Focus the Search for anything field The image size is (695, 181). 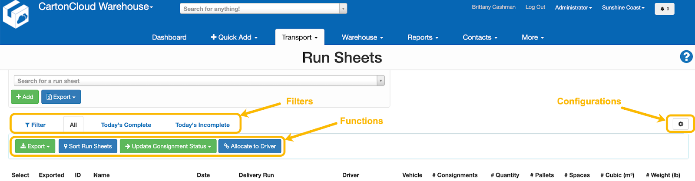tap(259, 9)
